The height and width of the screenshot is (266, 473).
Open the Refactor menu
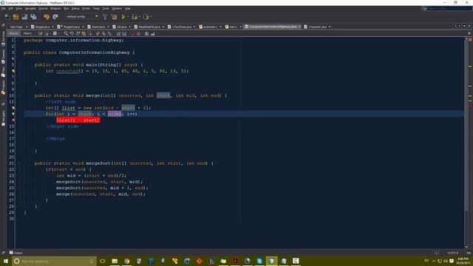55,8
